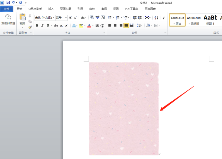Click the Grow Font icon
The width and height of the screenshot is (222, 159).
(x=70, y=18)
